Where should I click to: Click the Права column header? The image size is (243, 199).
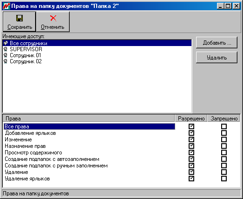pyautogui.click(x=89, y=119)
